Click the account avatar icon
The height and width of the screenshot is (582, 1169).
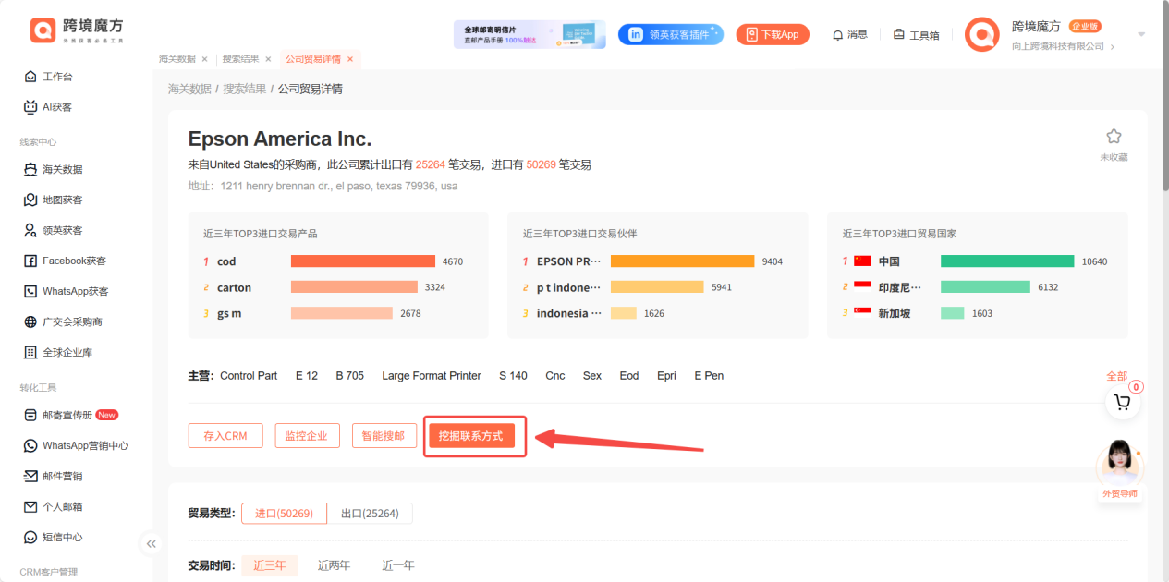(981, 34)
